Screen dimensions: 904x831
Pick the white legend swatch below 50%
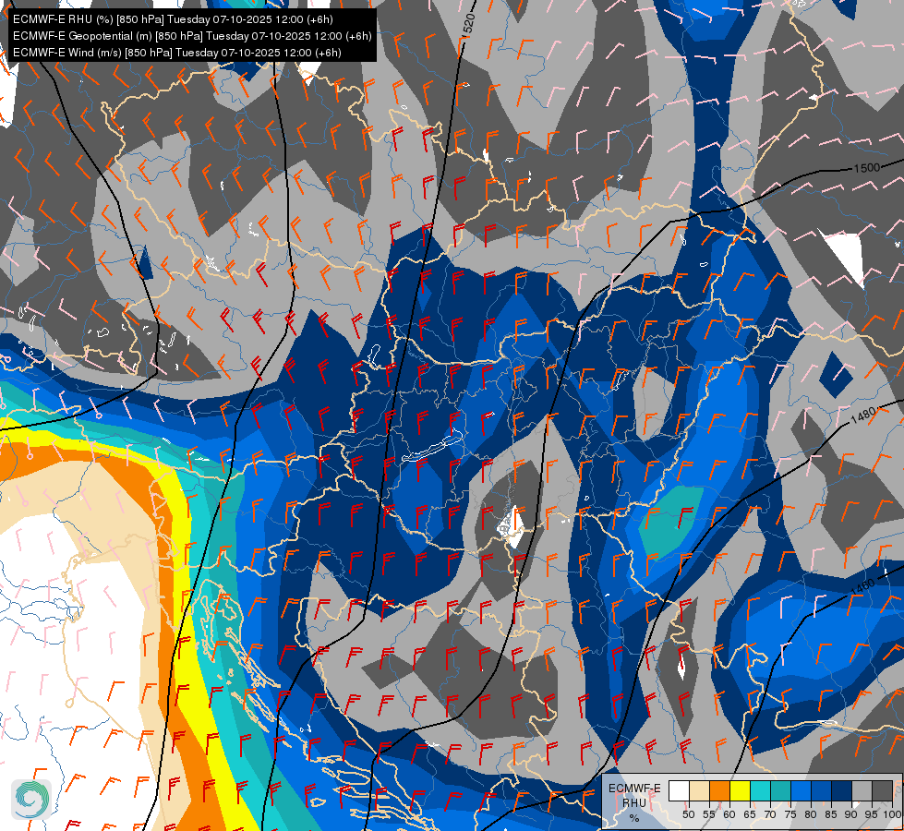[679, 790]
